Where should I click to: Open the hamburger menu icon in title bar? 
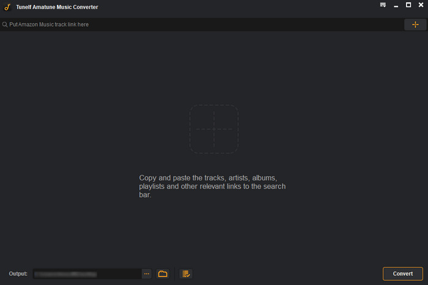coord(383,5)
